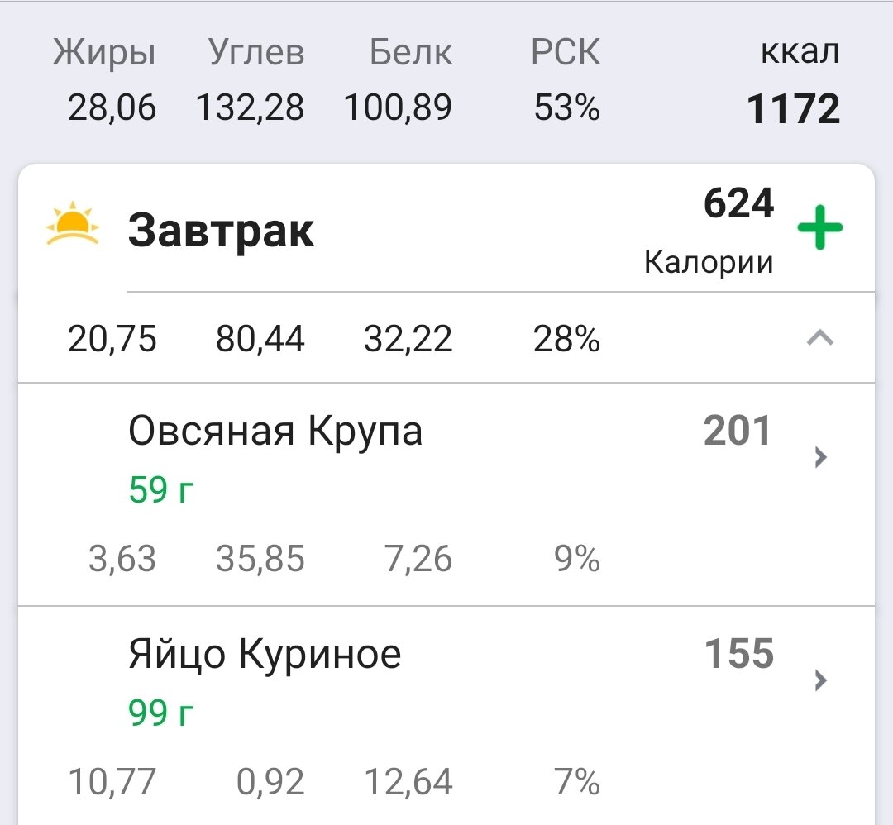The height and width of the screenshot is (825, 893).
Task: Tap the green plus to add food to Завтрак
Action: 822,229
